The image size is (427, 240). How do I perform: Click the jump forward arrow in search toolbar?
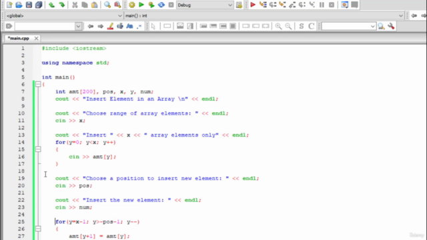click(101, 26)
